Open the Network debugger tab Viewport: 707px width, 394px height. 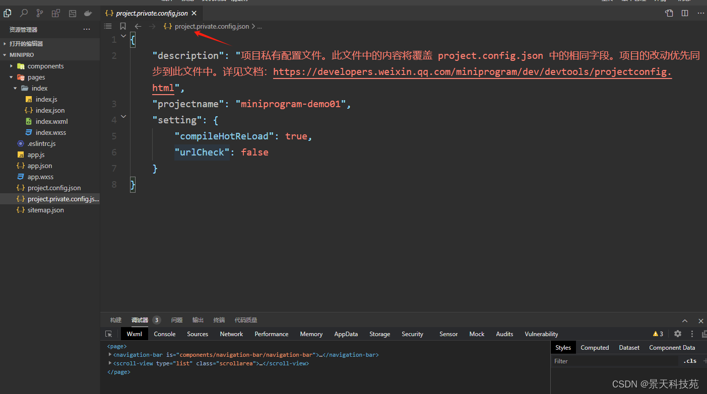pos(231,334)
